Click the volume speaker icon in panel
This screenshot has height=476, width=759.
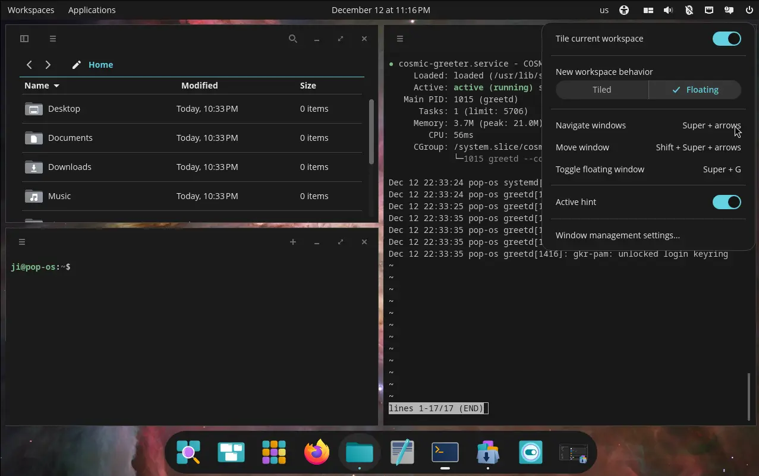pyautogui.click(x=668, y=10)
